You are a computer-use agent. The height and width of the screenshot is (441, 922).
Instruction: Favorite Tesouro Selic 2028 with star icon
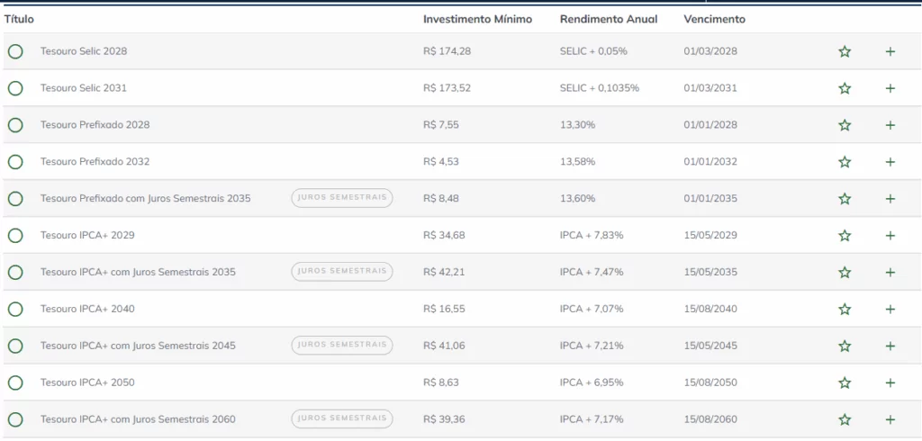[x=845, y=51]
